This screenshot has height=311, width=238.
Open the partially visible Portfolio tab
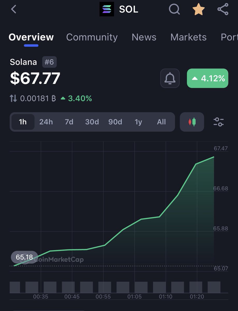[229, 37]
